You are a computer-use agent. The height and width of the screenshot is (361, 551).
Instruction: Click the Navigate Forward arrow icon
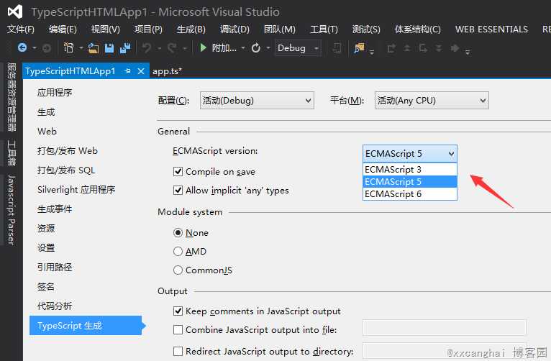pyautogui.click(x=46, y=47)
